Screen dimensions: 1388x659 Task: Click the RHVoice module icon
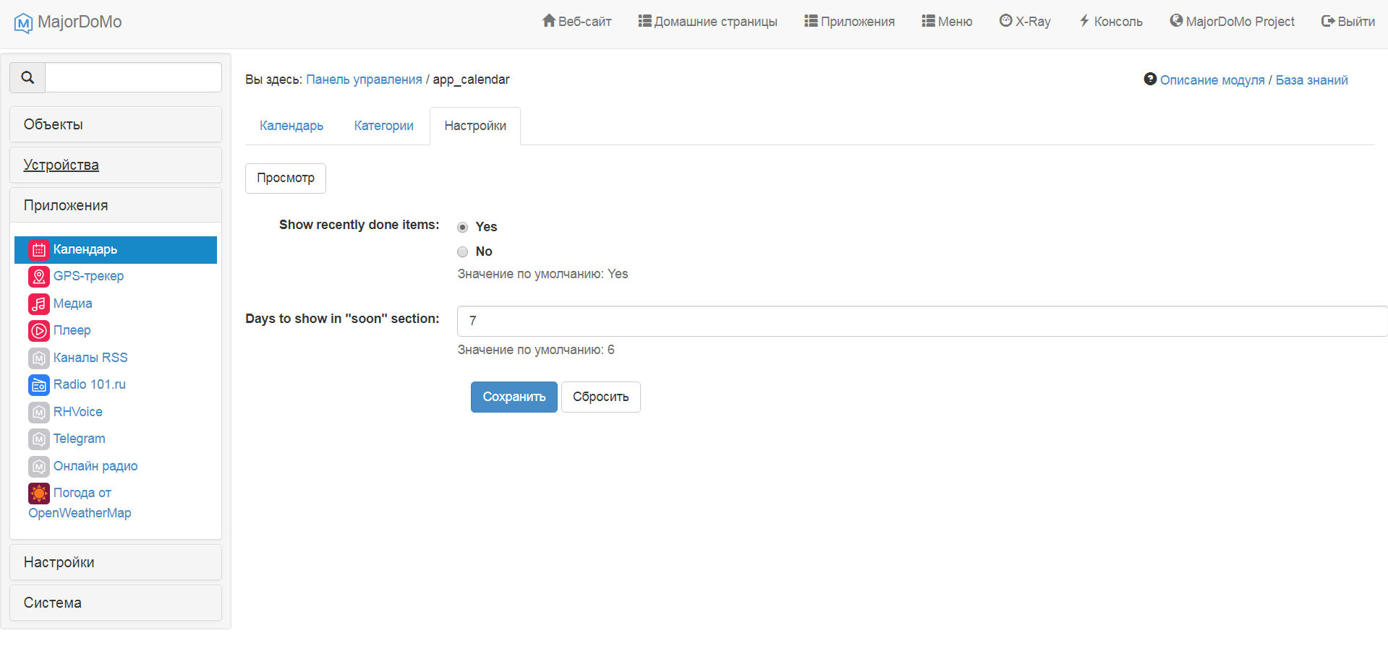[x=39, y=413]
